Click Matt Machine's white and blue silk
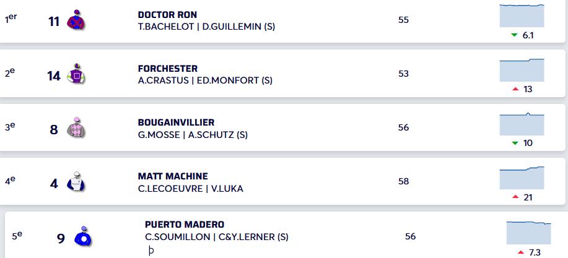 pos(76,182)
